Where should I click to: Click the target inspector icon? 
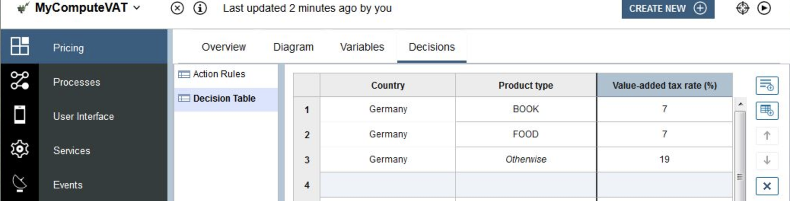click(742, 8)
